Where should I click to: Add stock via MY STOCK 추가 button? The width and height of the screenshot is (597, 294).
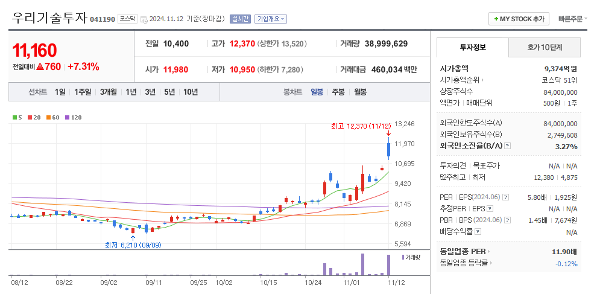coord(519,19)
